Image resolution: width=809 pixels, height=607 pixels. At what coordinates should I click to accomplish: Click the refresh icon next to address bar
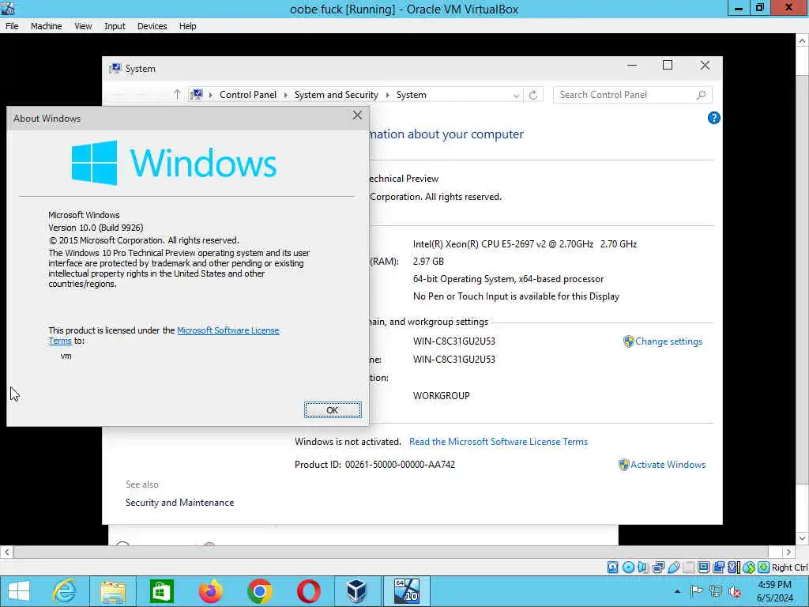click(533, 95)
